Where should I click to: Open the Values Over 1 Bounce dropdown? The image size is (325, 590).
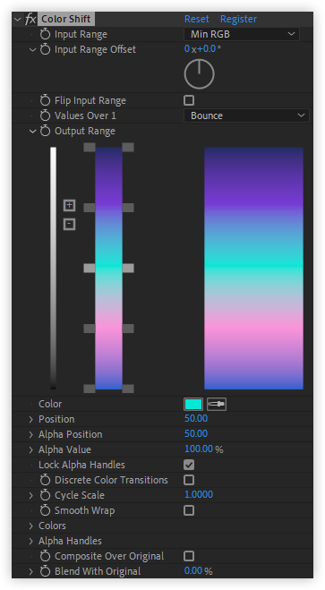246,115
